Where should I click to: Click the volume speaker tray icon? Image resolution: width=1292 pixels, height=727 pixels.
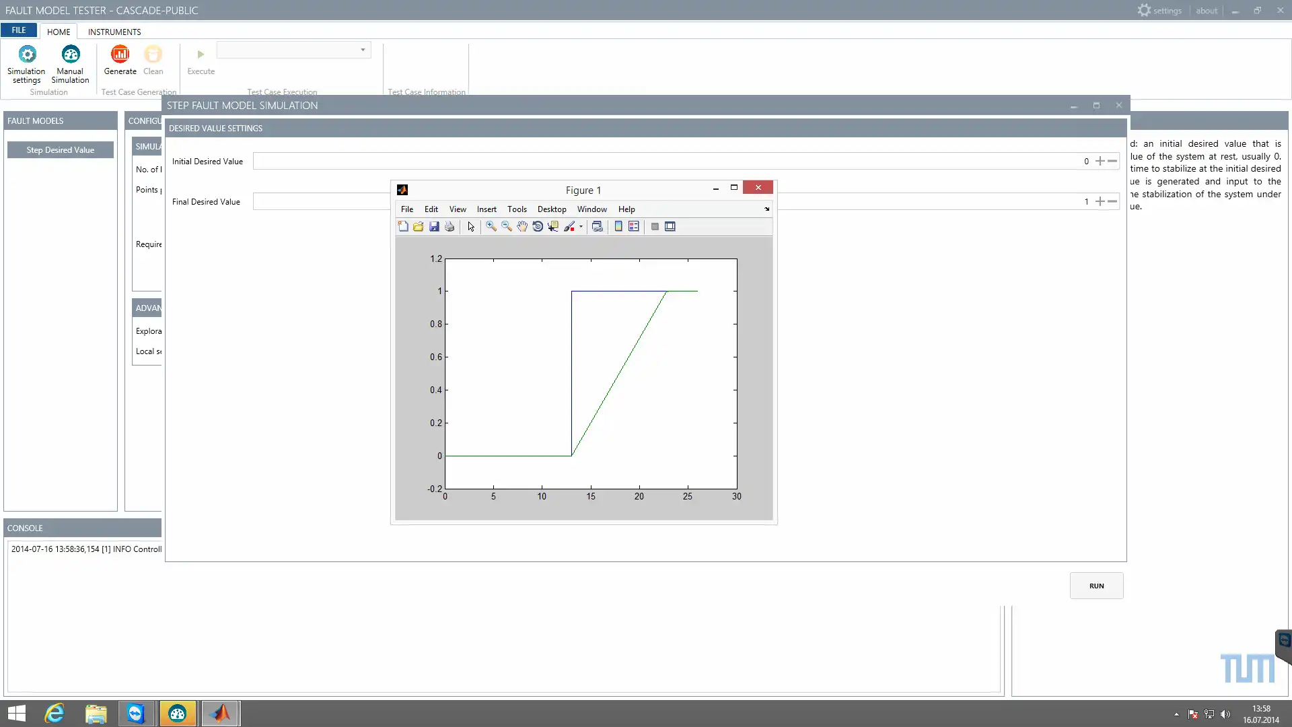click(x=1225, y=714)
